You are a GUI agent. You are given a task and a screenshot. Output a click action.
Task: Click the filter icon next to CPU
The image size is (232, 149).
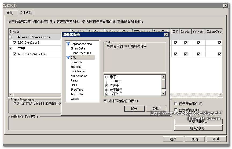(x=68, y=58)
